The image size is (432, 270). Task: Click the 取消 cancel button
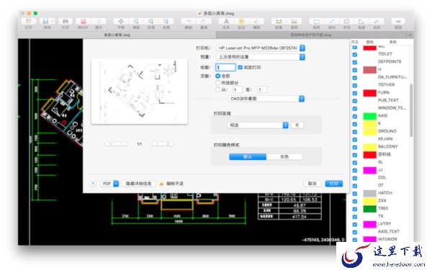coord(312,184)
